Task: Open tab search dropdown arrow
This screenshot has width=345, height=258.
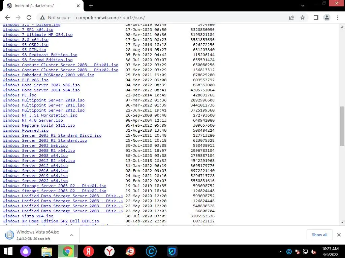Action: 303,6
